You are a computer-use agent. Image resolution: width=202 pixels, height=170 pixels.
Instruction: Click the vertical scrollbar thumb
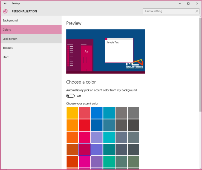200,65
